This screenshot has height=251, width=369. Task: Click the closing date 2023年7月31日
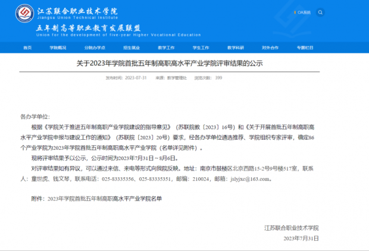tap(301, 239)
